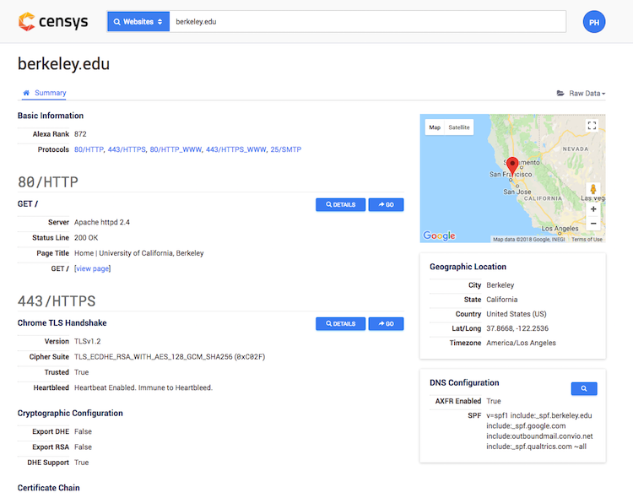Click the Censys logo
This screenshot has width=633, height=498.
53,21
